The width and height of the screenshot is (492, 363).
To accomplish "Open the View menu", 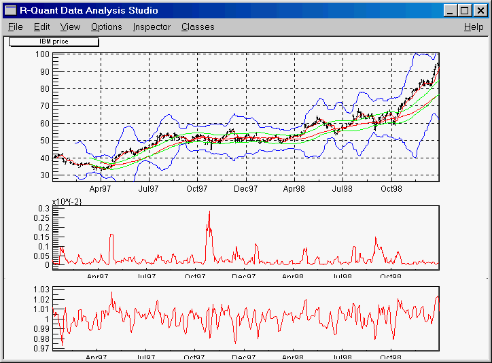I will tap(70, 27).
